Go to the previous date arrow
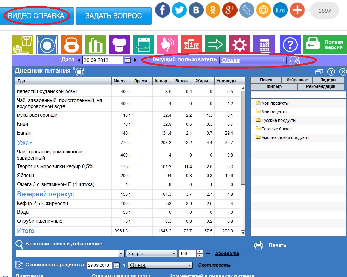 [x=79, y=60]
